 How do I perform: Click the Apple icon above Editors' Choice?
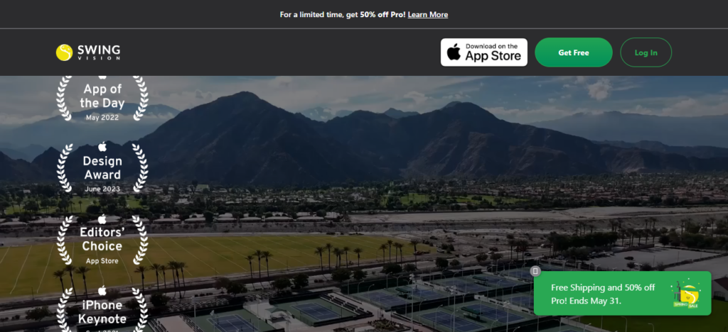[x=102, y=219]
